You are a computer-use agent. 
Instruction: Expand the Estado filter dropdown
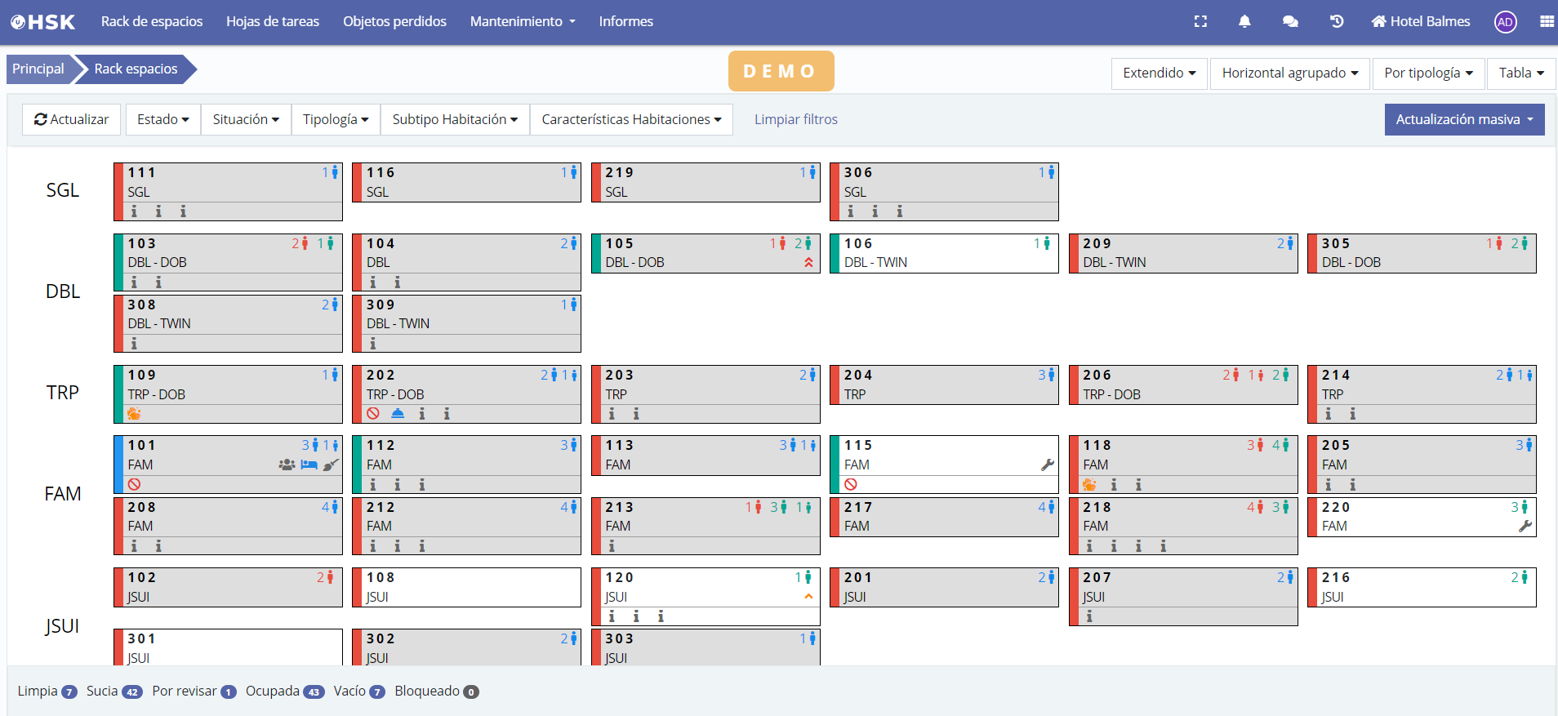click(x=162, y=119)
